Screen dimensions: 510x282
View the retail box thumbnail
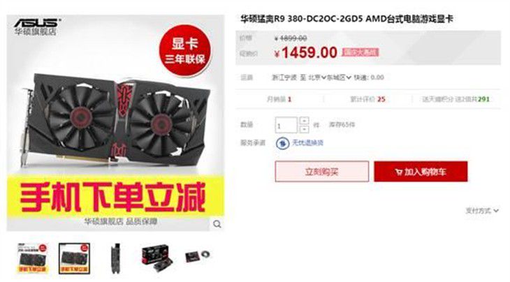click(157, 258)
